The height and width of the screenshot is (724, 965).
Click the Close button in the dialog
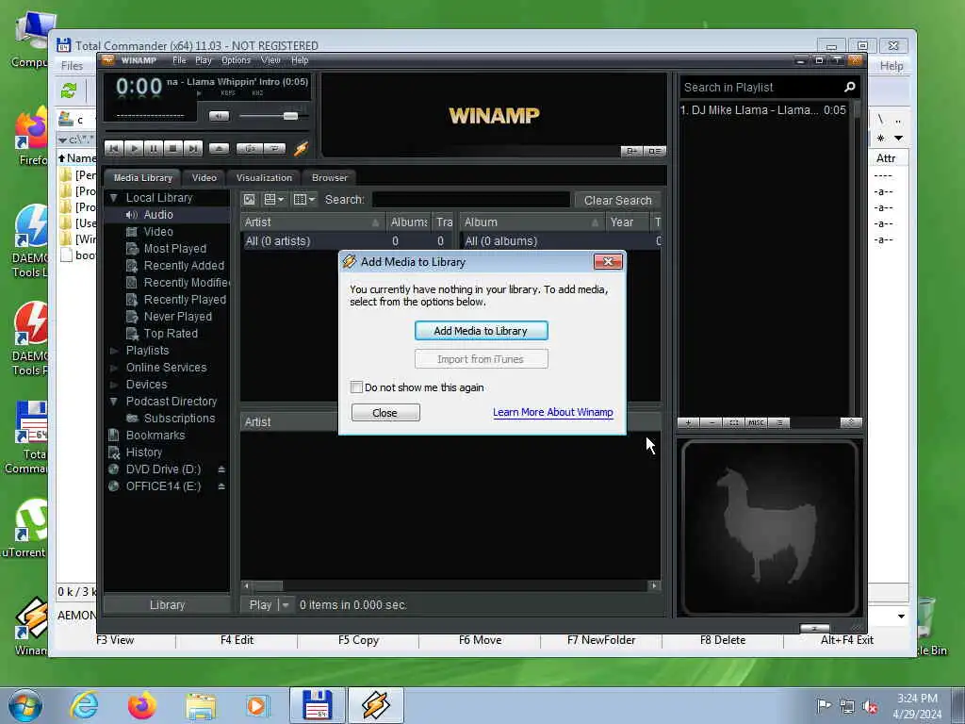pos(385,413)
